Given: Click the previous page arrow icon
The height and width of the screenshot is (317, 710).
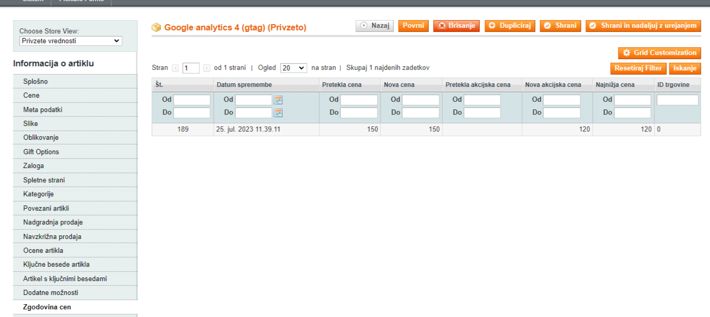Looking at the screenshot, I should pos(175,68).
